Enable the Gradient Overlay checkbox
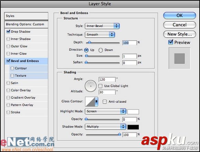This screenshot has width=200, height=152. click(8, 98)
